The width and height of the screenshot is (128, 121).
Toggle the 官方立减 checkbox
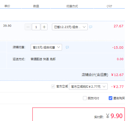coord(53,86)
